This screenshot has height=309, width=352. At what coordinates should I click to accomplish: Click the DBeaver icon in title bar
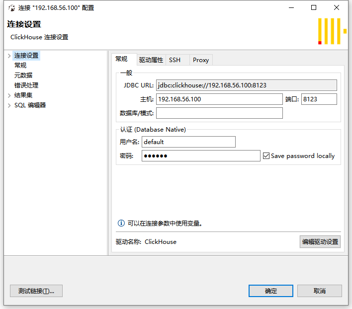11,8
